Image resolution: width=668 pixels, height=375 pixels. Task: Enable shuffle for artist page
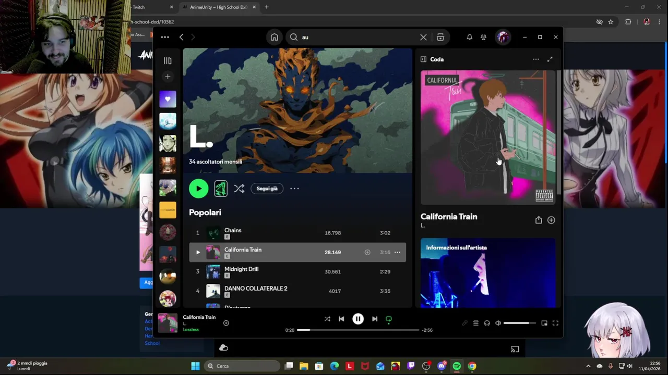coord(239,189)
